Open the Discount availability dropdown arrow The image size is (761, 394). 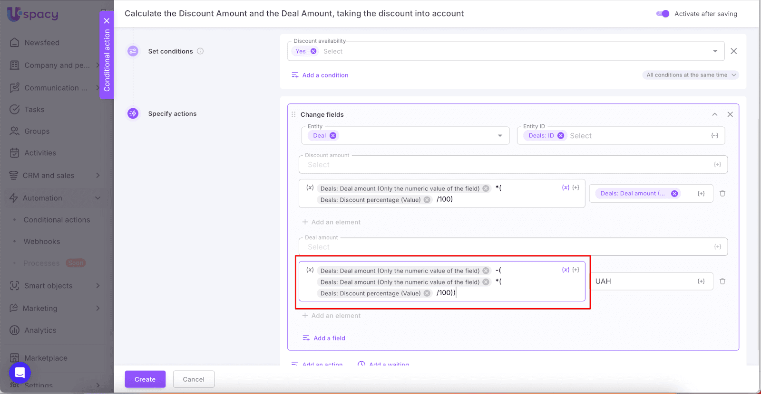715,51
